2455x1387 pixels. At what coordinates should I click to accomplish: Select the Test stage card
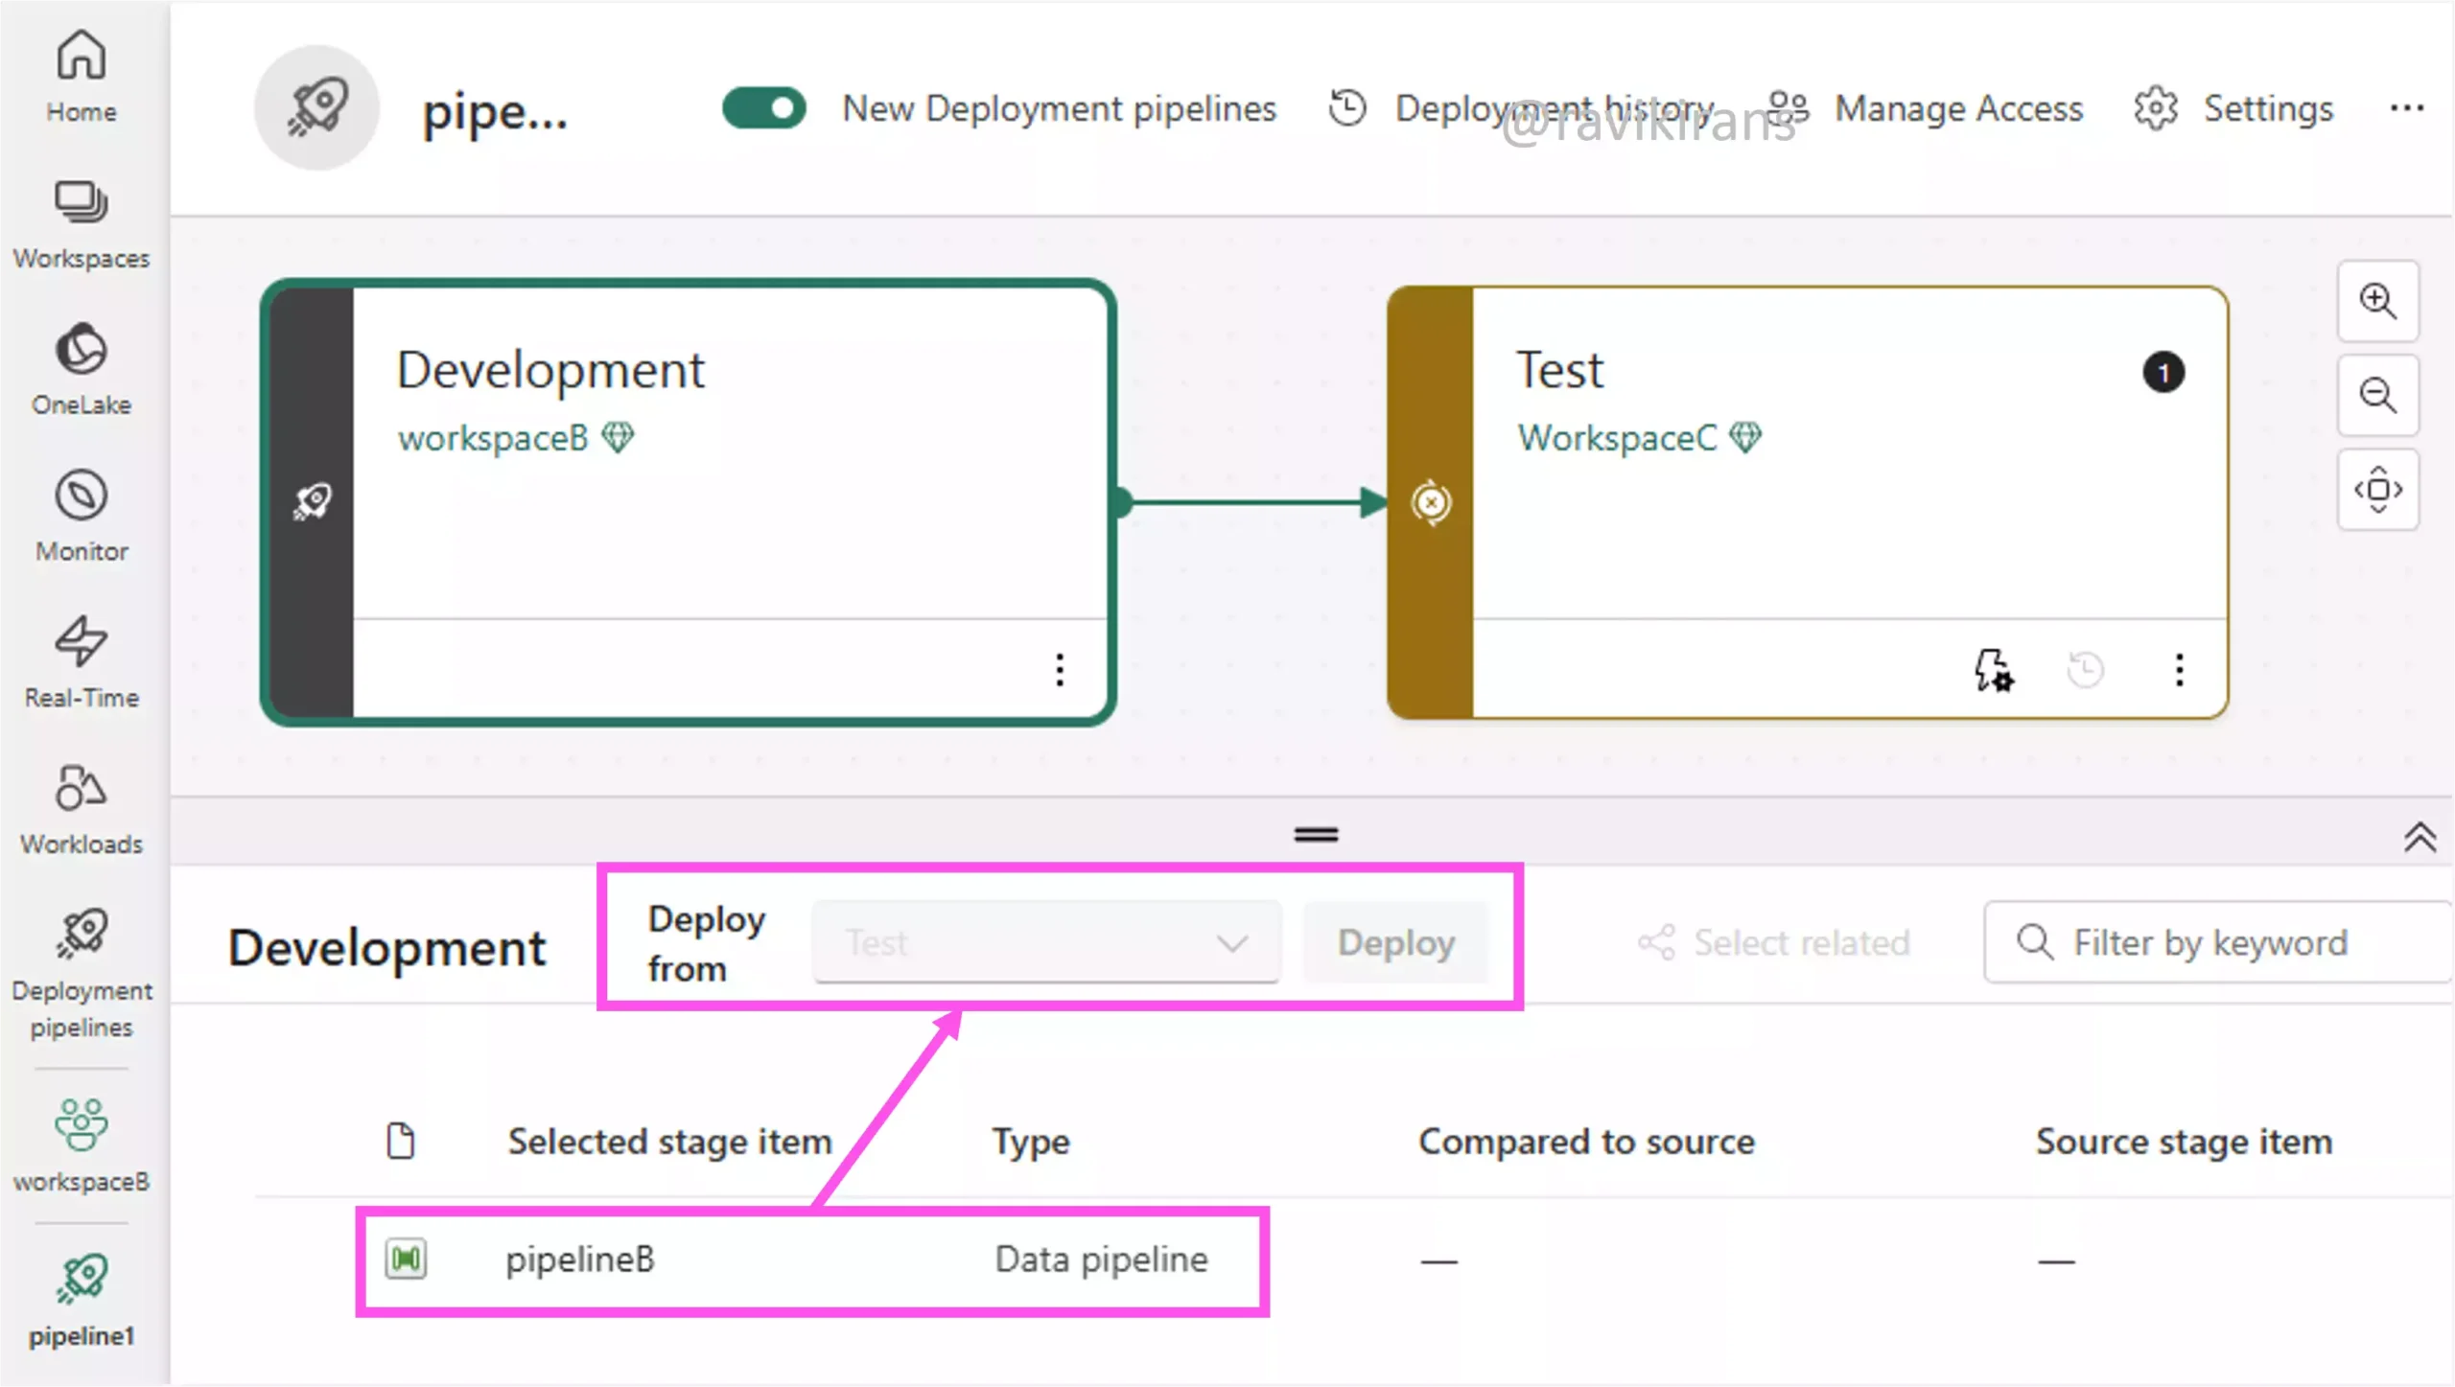pos(1808,502)
